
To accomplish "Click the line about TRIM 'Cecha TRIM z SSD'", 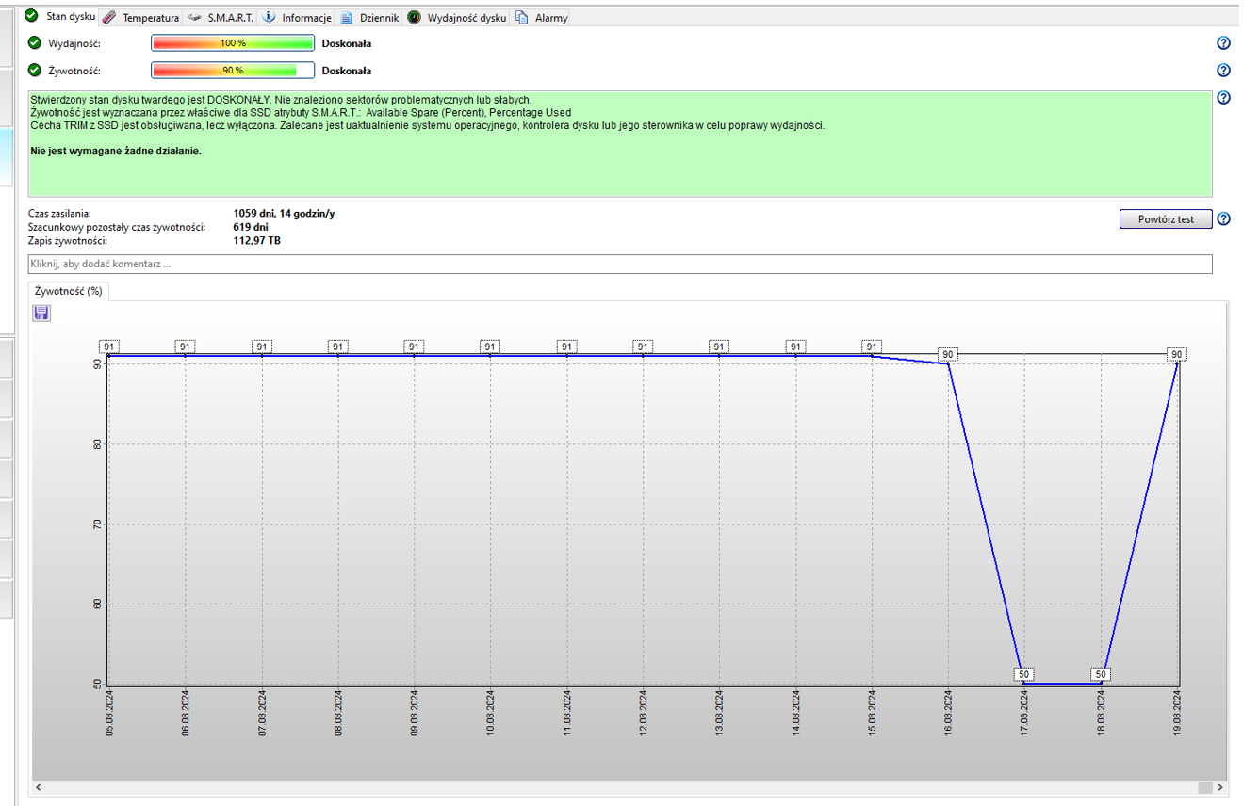I will (428, 125).
